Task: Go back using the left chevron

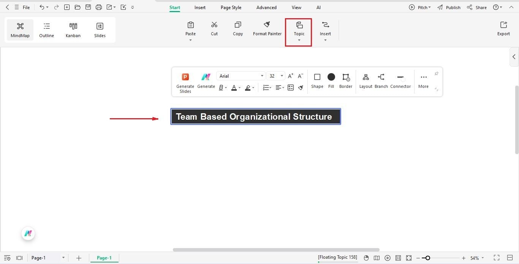Action: [7, 7]
